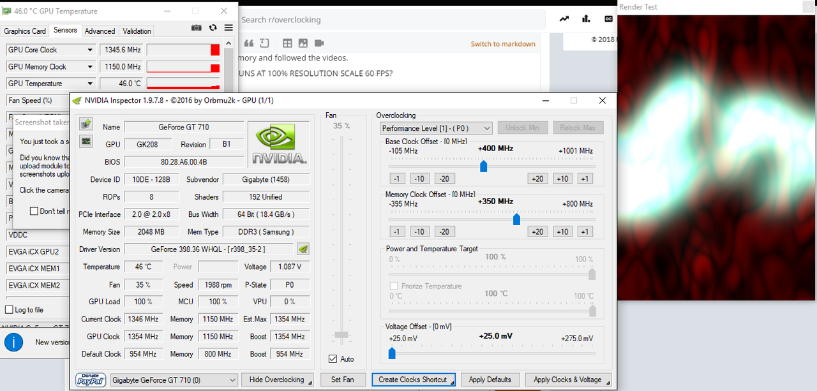The height and width of the screenshot is (391, 817).
Task: Click Base Clock Offset +10 button
Action: (562, 179)
